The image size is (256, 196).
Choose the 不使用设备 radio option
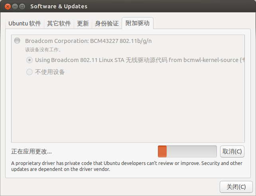click(30, 72)
